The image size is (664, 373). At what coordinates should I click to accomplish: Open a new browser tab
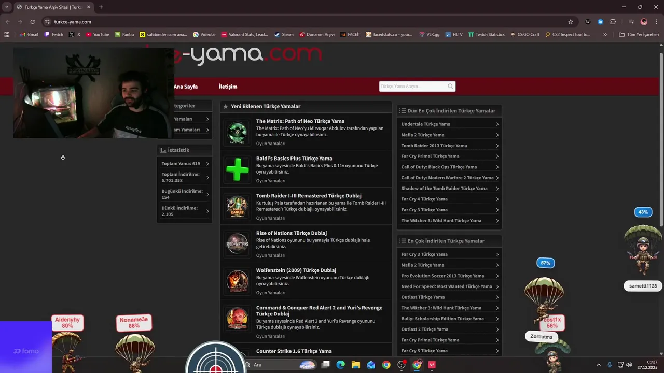pos(101,7)
